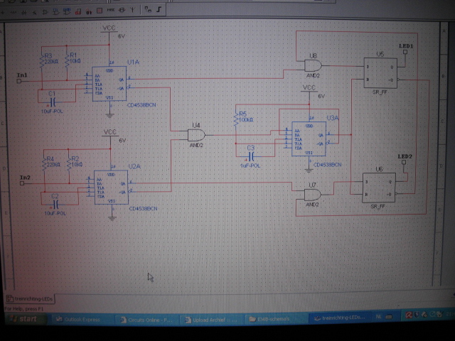Image resolution: width=455 pixels, height=341 pixels.
Task: Select the RF antenna component icon
Action: pyautogui.click(x=133, y=10)
